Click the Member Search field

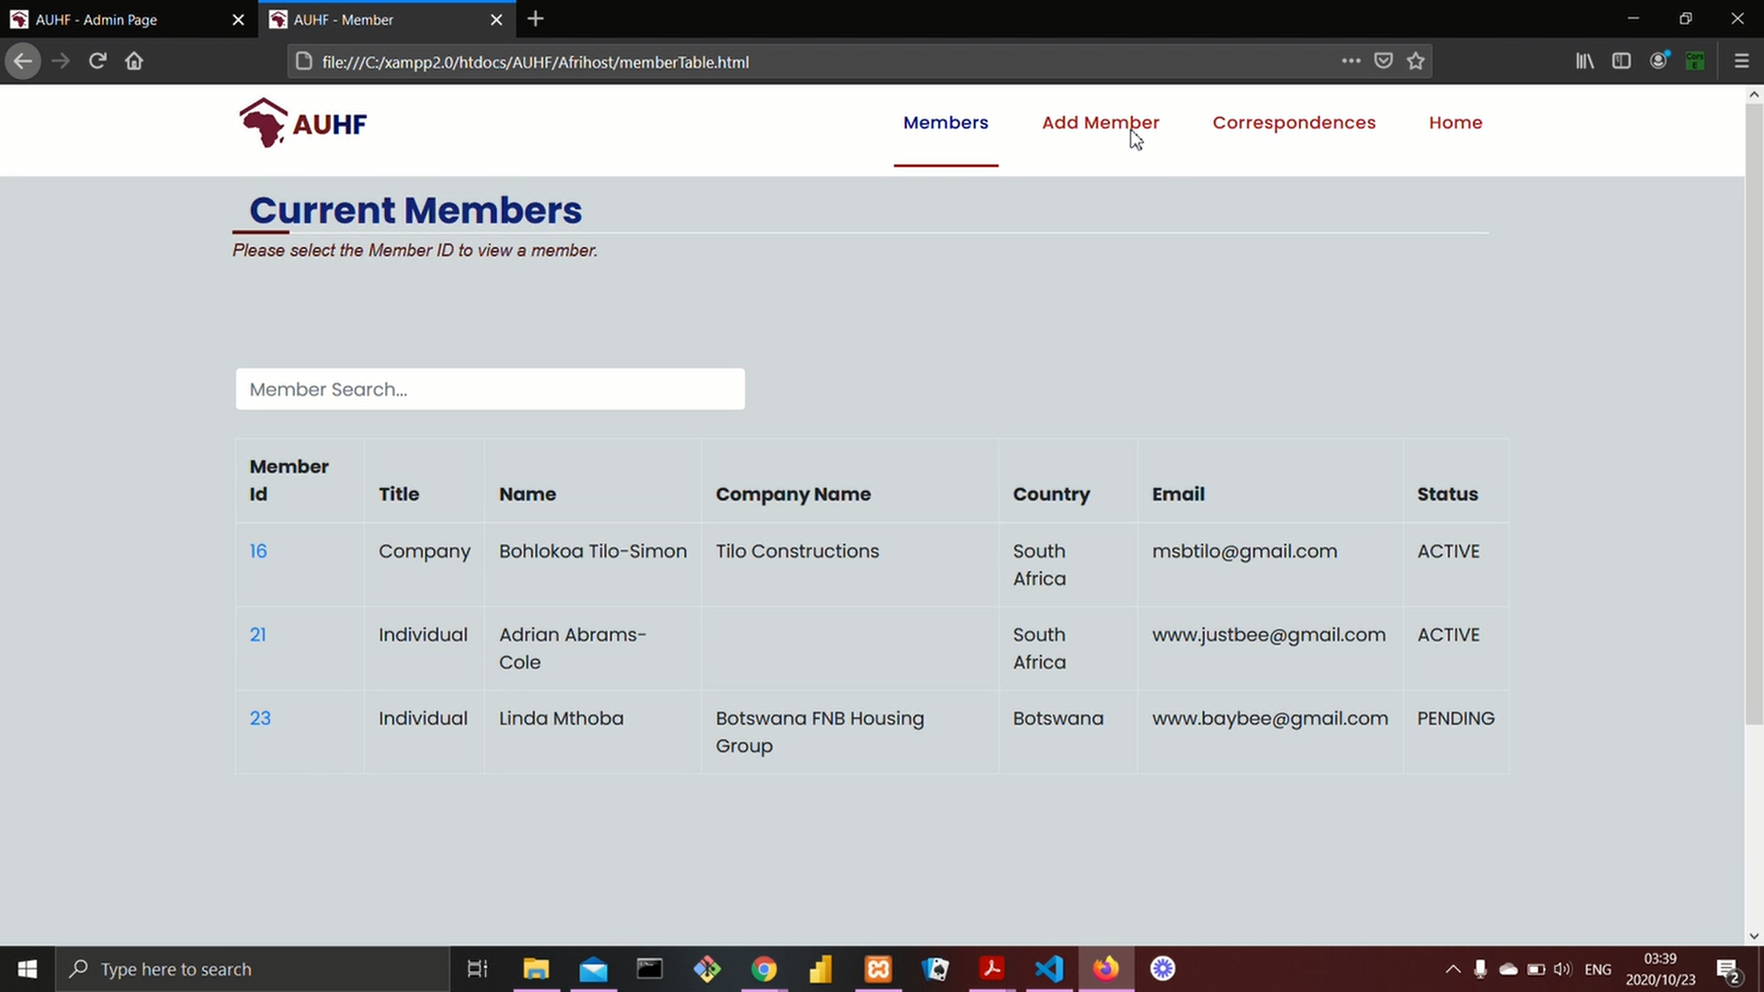(490, 389)
